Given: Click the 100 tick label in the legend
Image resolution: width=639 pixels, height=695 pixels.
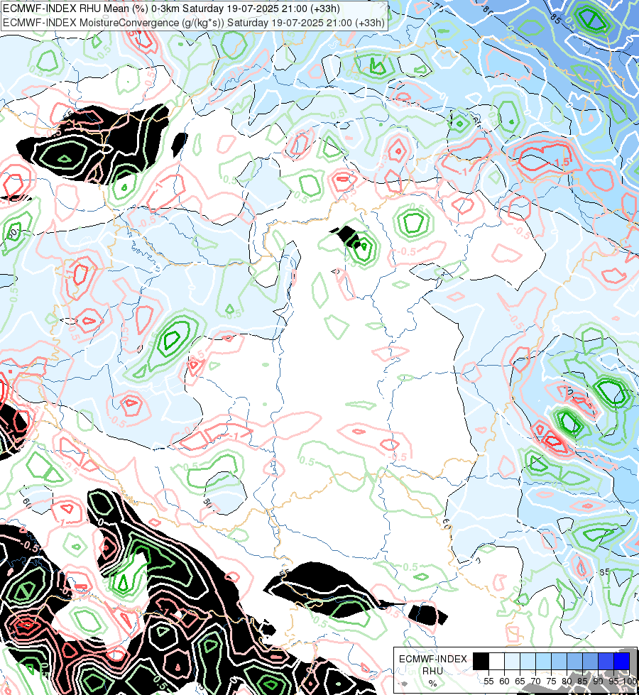Looking at the screenshot, I should (630, 682).
